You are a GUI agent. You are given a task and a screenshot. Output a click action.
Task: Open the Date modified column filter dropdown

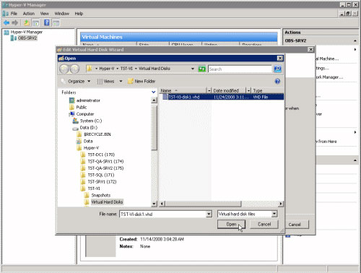[248, 91]
